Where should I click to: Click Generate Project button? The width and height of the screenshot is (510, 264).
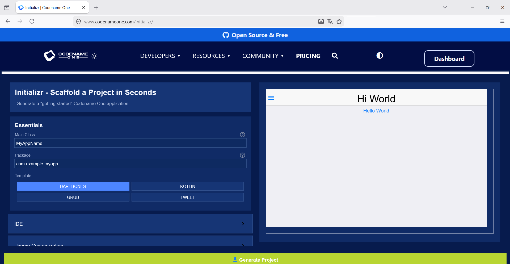pyautogui.click(x=255, y=259)
